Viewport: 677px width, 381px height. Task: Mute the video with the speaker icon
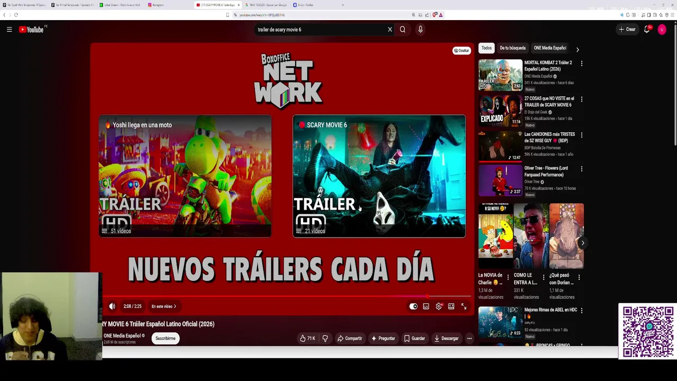coord(112,306)
